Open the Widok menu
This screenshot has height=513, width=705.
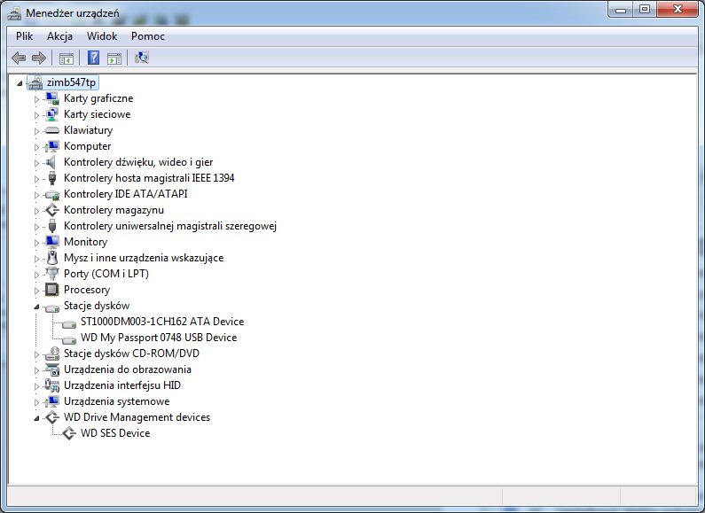click(102, 36)
